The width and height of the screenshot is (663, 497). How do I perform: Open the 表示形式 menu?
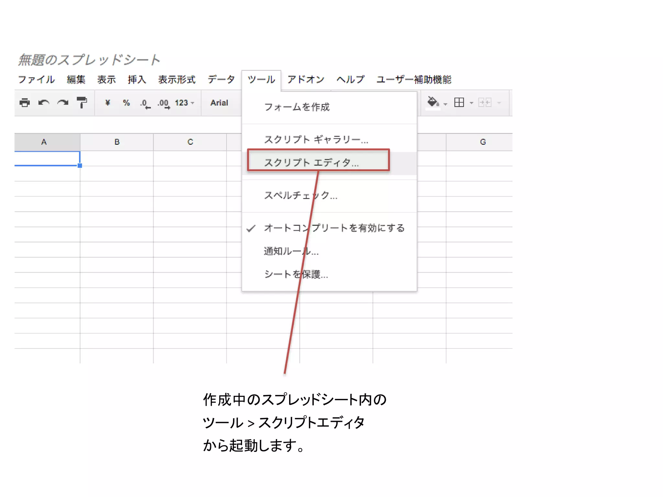(177, 80)
